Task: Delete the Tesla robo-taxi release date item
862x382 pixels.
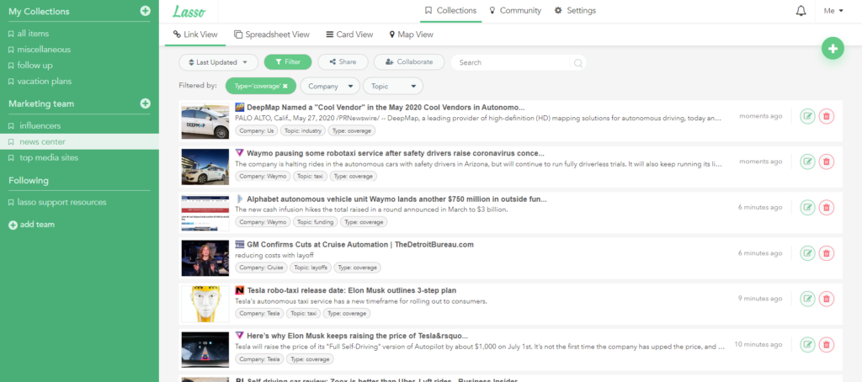Action: click(x=827, y=299)
